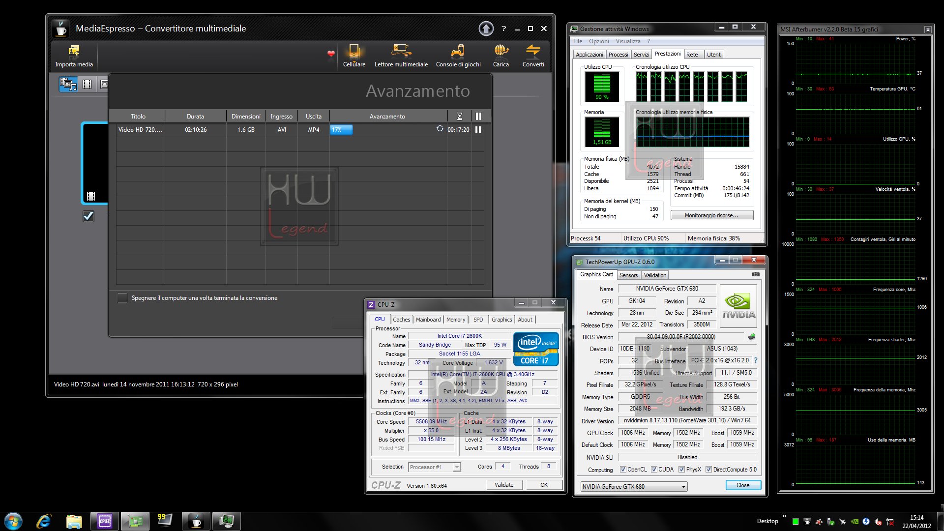Viewport: 944px width, 531px height.
Task: Click the Importa media icon
Action: [x=74, y=51]
